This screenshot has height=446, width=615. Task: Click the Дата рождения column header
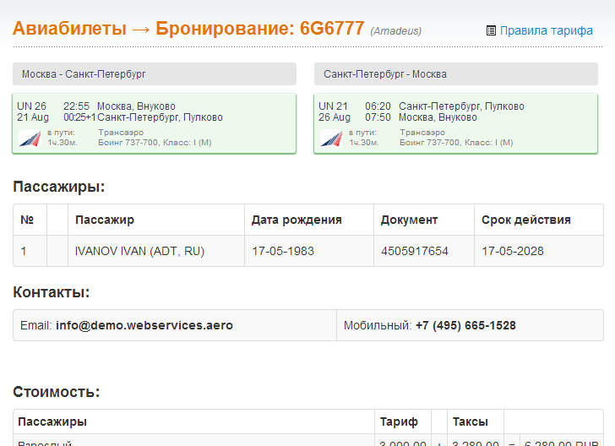pos(297,220)
